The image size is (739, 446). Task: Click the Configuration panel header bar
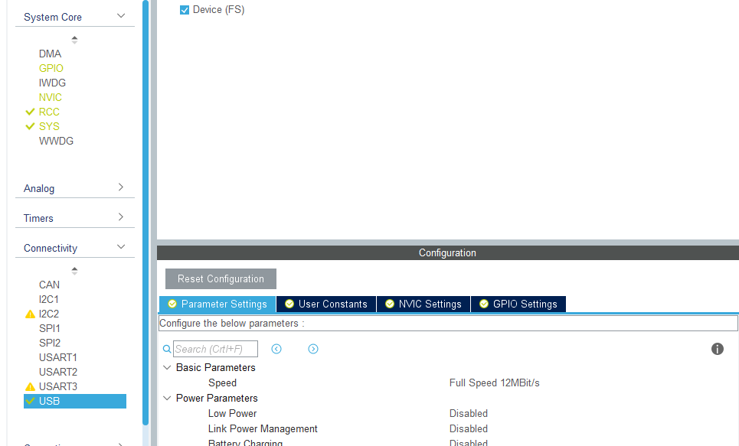[448, 253]
